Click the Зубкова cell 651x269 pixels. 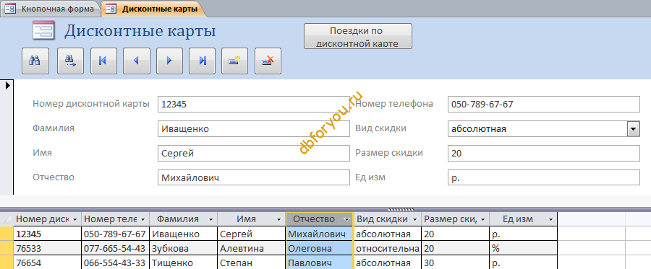[184, 248]
